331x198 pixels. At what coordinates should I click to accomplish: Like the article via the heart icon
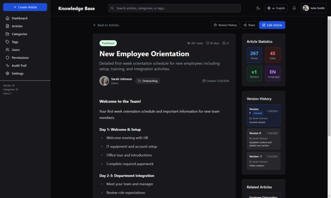(x=207, y=43)
